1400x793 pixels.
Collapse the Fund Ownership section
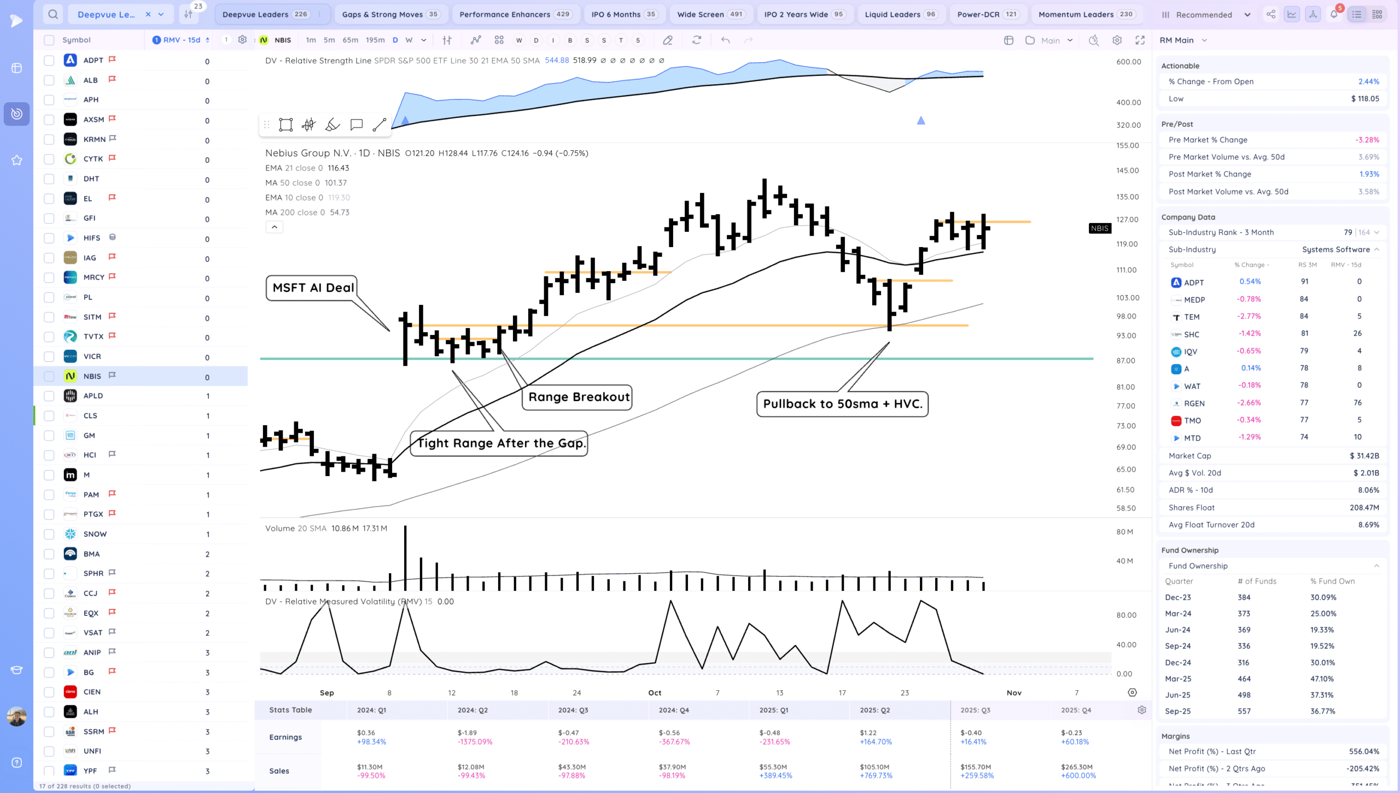coord(1376,566)
